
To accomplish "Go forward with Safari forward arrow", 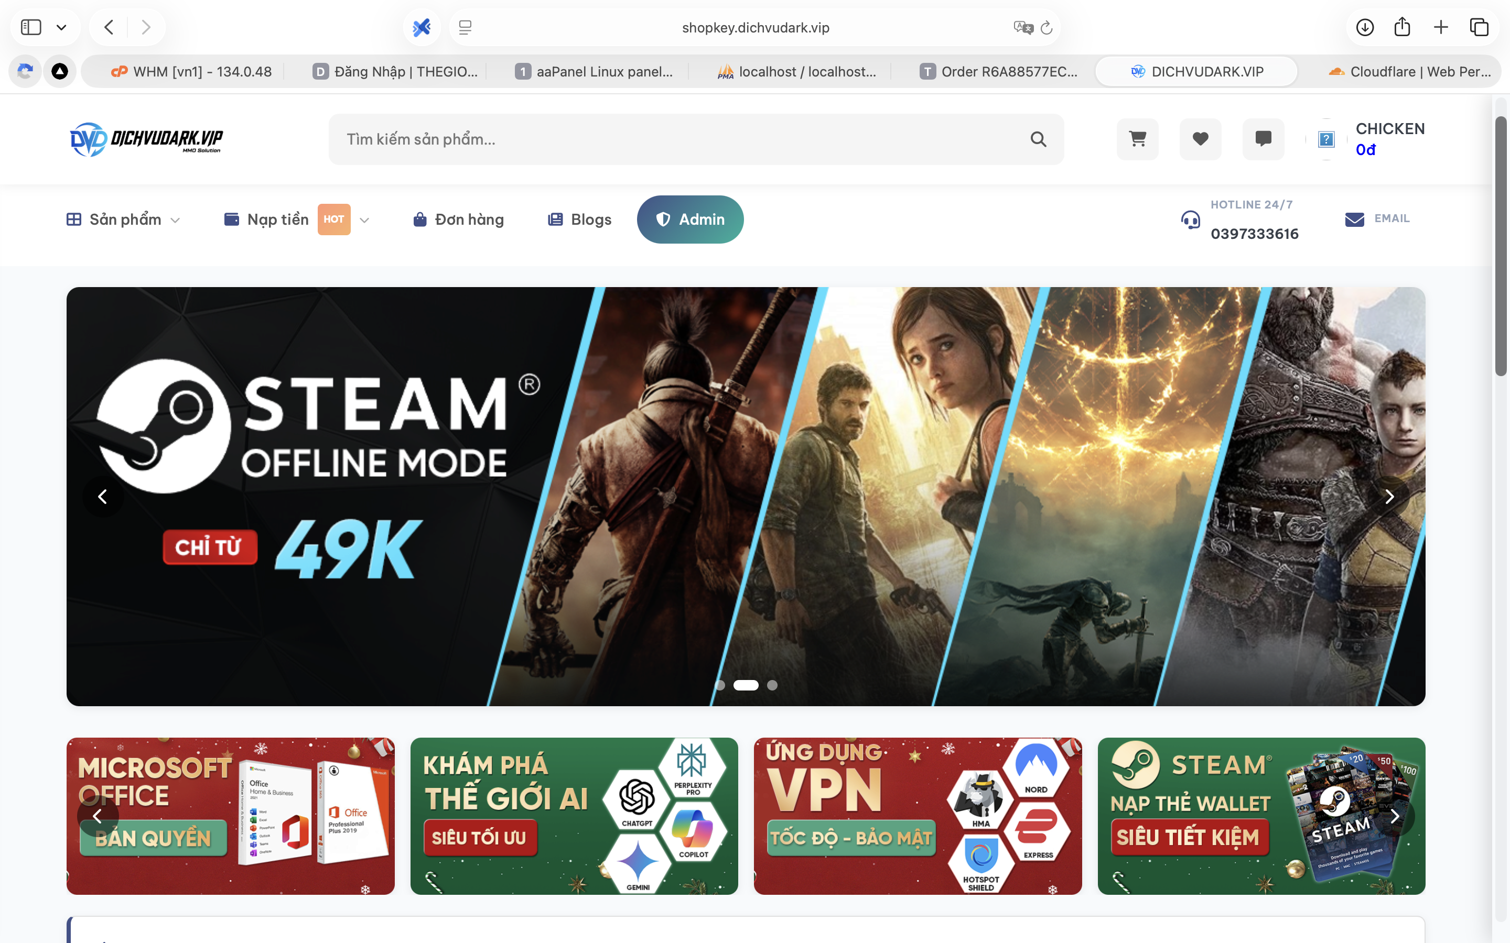I will (x=146, y=27).
